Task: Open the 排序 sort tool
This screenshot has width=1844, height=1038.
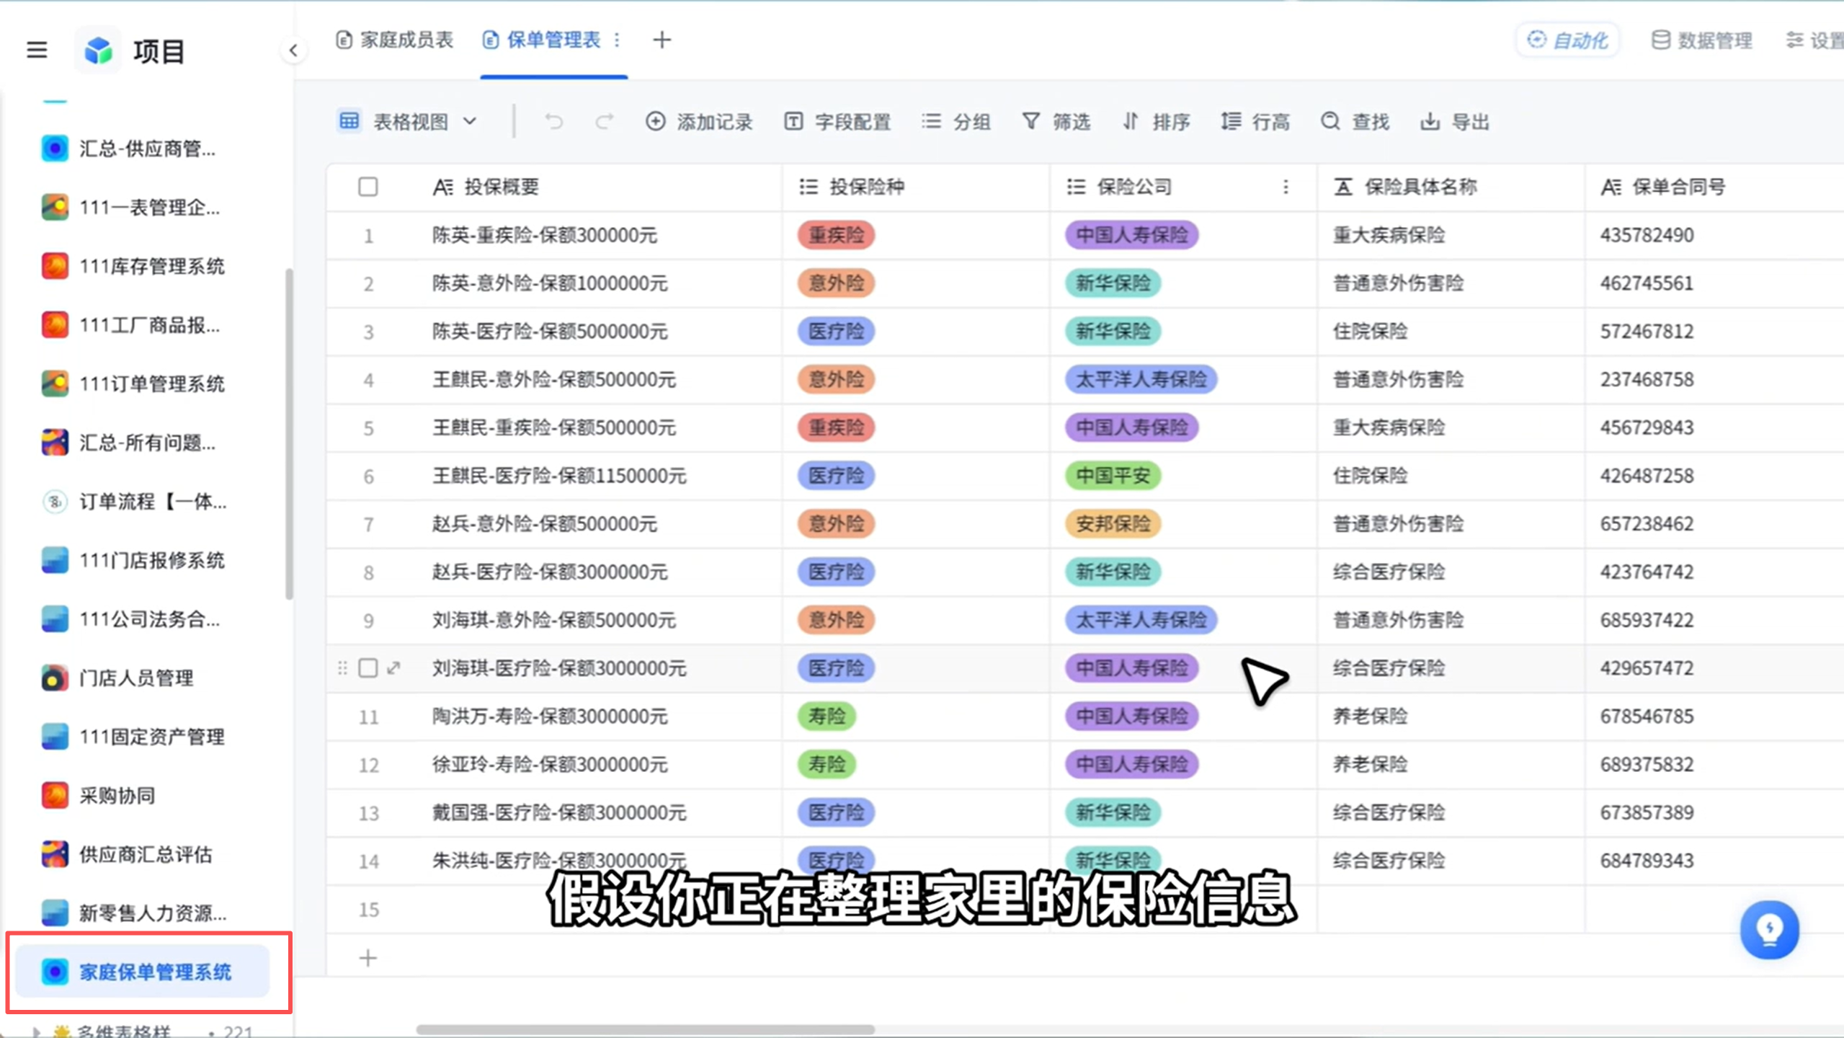Action: point(1156,121)
